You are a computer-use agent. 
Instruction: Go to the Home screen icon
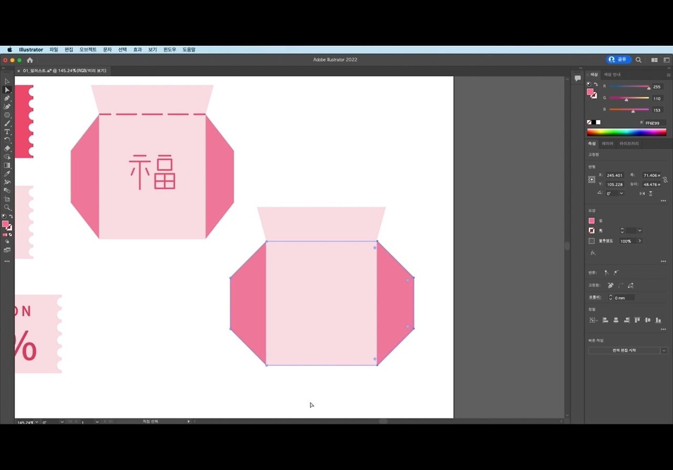[x=30, y=60]
